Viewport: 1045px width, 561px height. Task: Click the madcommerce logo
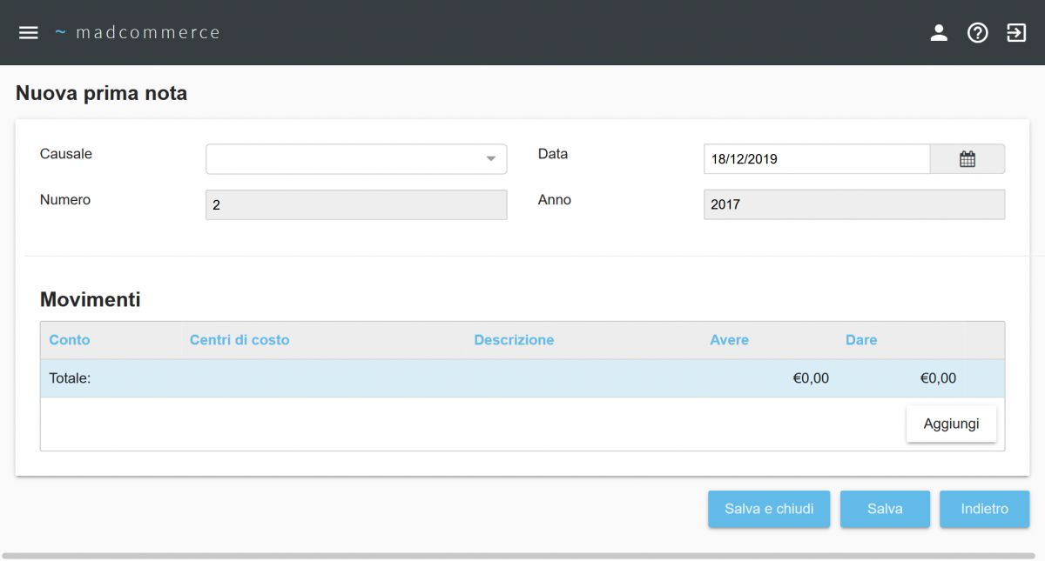pos(138,32)
